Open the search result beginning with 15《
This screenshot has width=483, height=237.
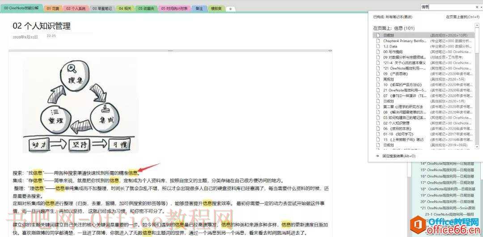click(424, 140)
